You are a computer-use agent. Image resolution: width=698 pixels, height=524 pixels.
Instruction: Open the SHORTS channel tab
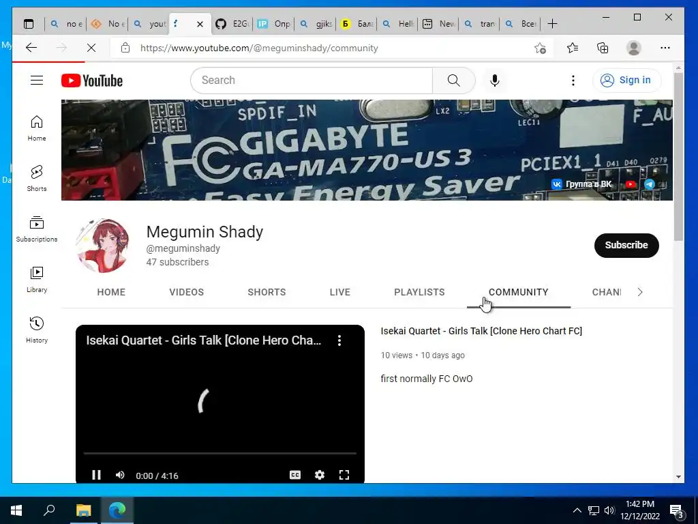[267, 292]
